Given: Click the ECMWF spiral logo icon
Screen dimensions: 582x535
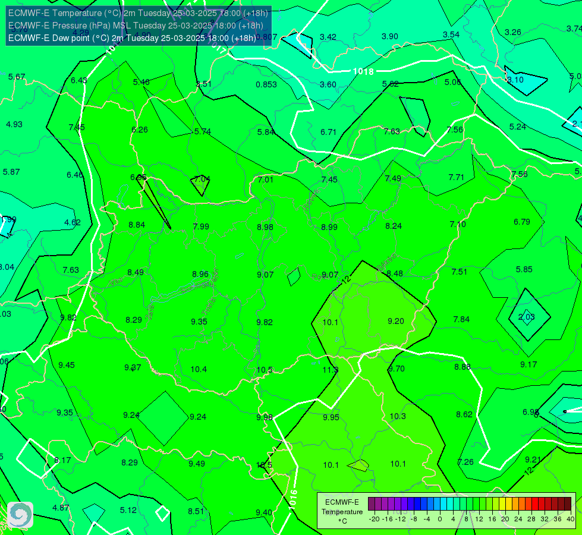Looking at the screenshot, I should (x=20, y=515).
